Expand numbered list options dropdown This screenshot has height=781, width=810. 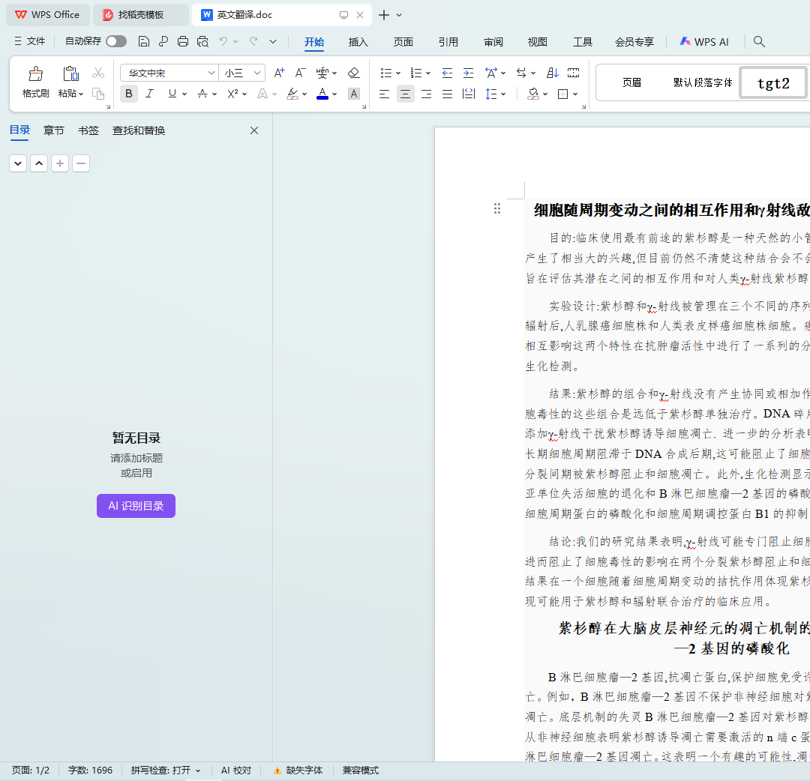click(428, 73)
